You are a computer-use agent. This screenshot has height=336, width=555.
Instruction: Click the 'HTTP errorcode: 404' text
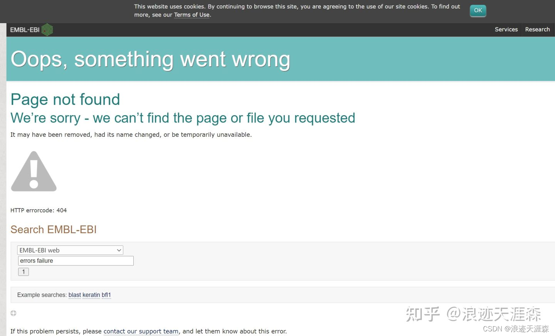click(39, 210)
